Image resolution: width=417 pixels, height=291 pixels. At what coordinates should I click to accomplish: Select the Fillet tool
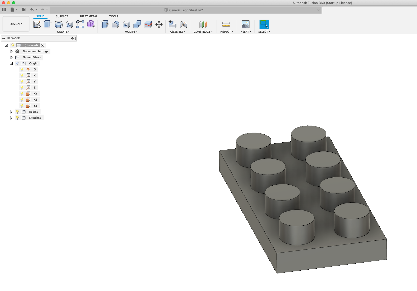115,24
